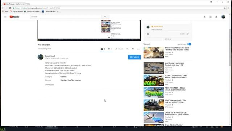This screenshot has height=131, width=232.
Task: Click Standard YouTube License text
Action: point(71,80)
